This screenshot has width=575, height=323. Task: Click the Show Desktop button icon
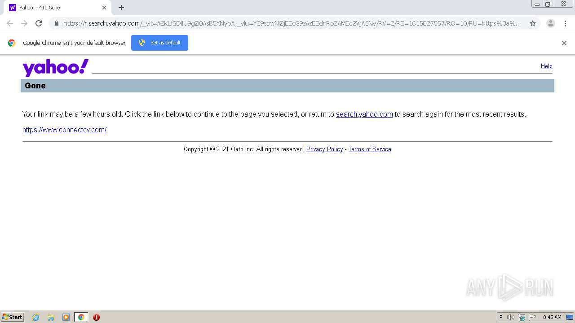pyautogui.click(x=569, y=317)
